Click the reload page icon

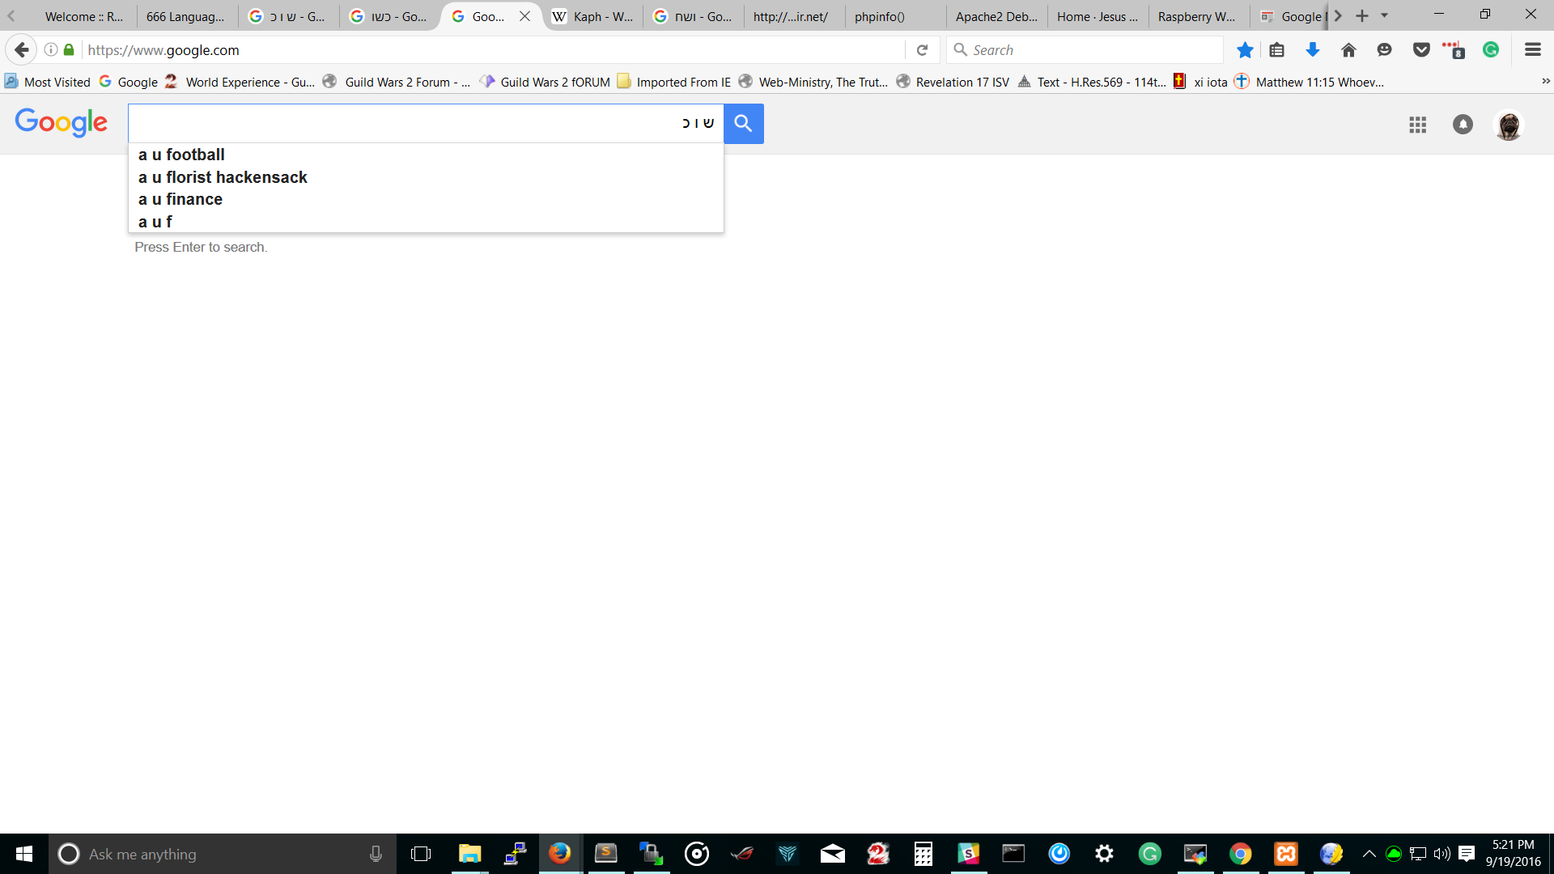click(922, 50)
